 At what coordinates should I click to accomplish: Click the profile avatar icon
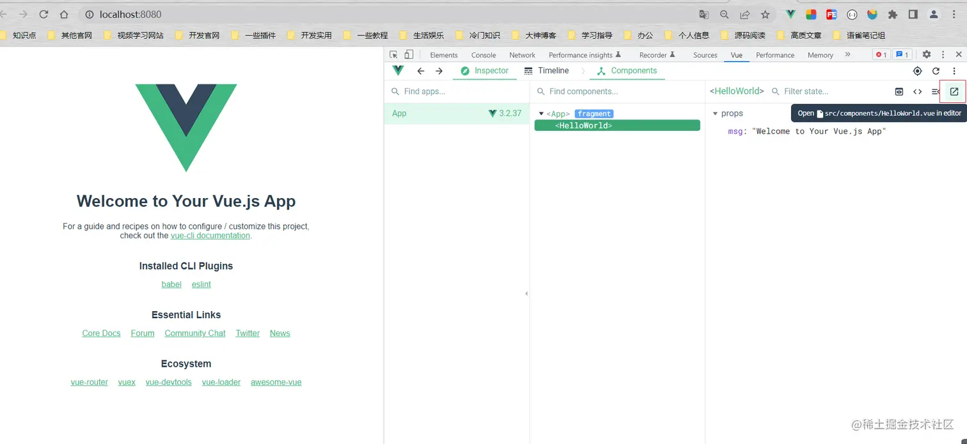pos(934,14)
